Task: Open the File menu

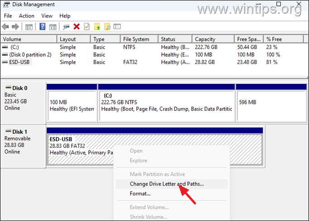Action: pos(7,15)
